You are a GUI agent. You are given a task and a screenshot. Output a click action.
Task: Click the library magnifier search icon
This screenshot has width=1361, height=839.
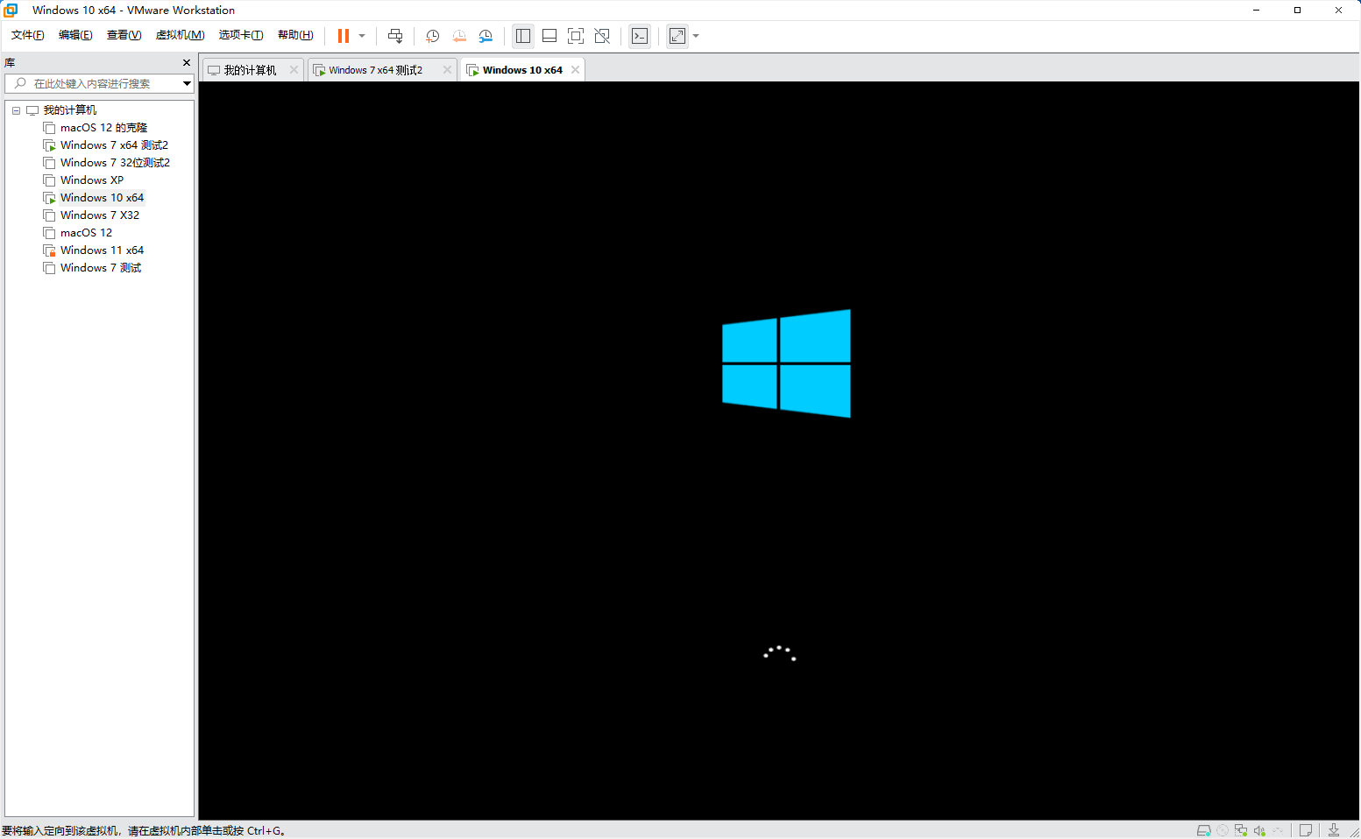(20, 83)
